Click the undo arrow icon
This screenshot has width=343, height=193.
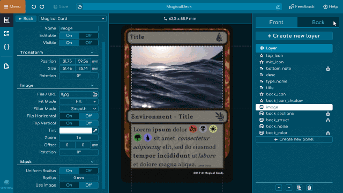point(34,7)
